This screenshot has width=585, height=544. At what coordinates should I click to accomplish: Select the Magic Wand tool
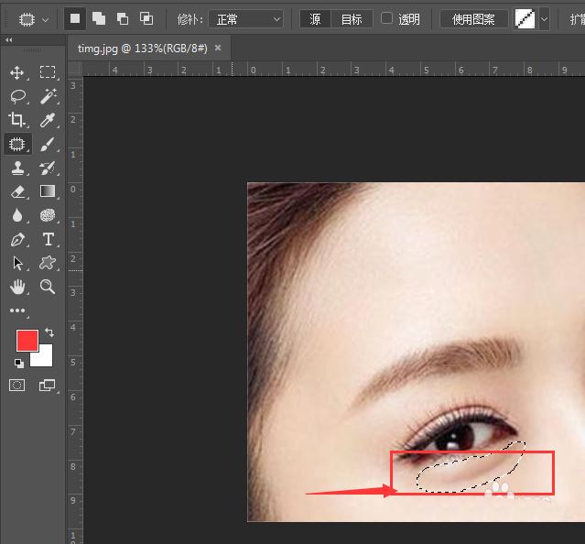click(x=48, y=96)
